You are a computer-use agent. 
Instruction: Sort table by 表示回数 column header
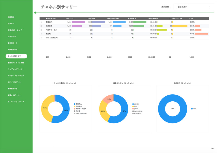pos(132,19)
